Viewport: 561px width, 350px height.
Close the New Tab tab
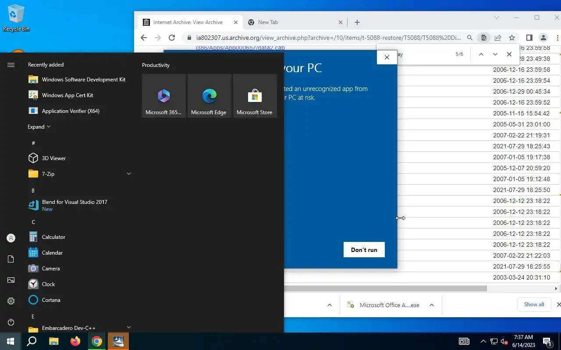point(341,22)
